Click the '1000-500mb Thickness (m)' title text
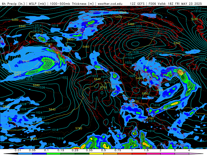Image resolution: width=207 pixels, height=155 pixels. [x=72, y=4]
